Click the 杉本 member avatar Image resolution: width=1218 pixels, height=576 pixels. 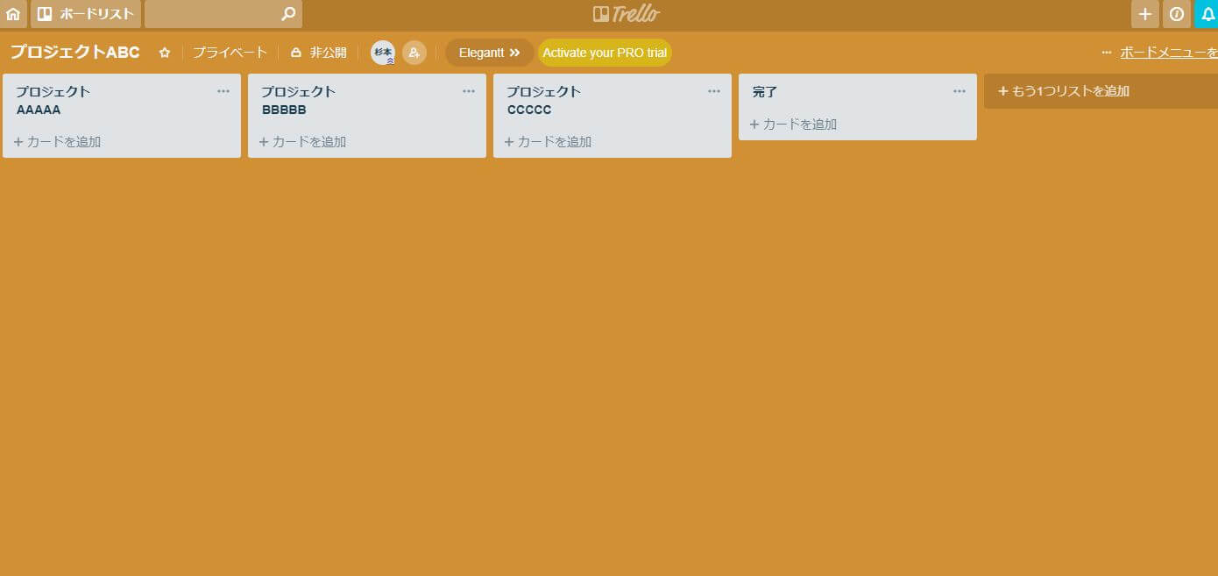(383, 53)
